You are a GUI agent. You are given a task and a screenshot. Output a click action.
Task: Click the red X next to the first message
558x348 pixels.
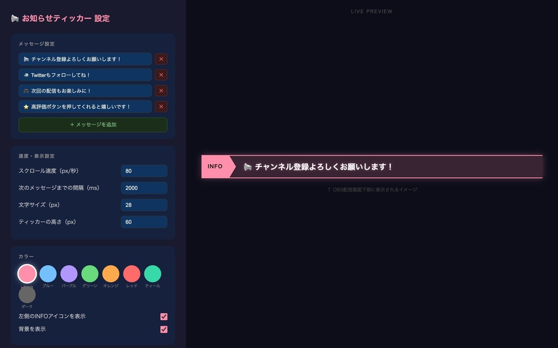click(161, 59)
